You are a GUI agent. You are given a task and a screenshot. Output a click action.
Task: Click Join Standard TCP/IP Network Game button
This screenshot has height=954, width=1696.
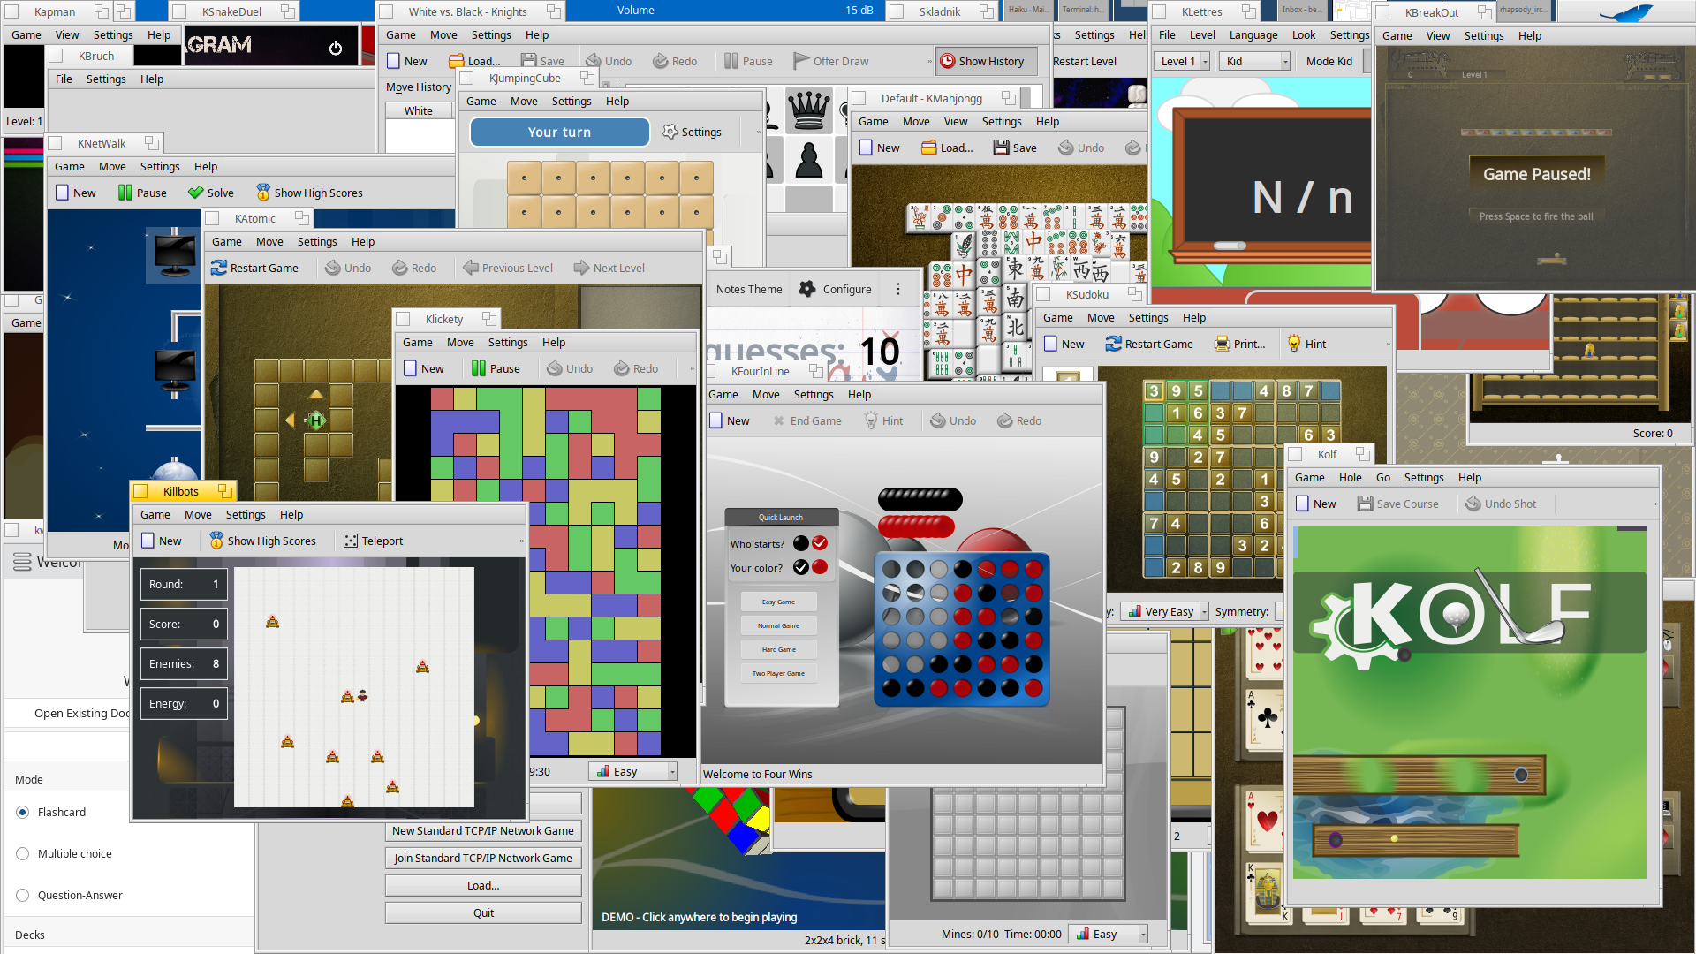[x=483, y=858]
